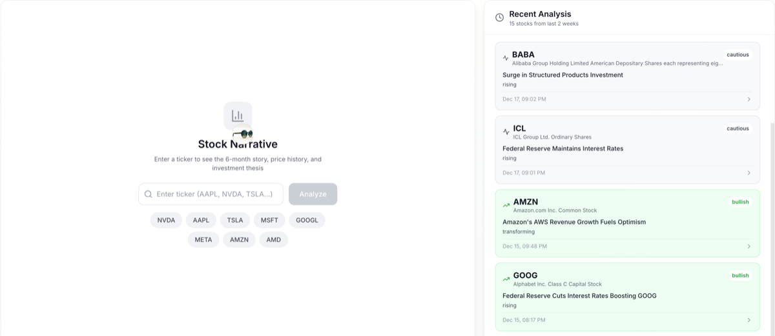Select the AMD ticker chip

(x=274, y=239)
